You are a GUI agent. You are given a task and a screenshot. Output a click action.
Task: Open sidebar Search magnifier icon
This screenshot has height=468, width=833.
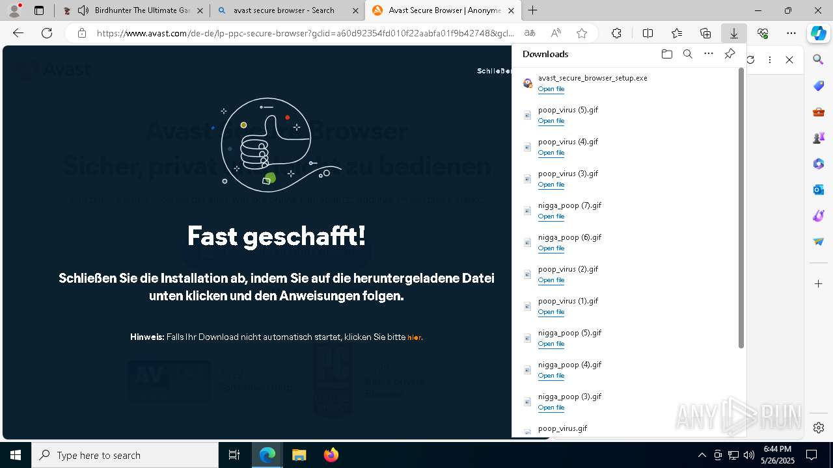(819, 60)
